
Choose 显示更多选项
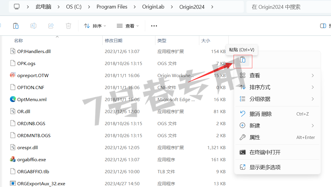[x=277, y=167]
